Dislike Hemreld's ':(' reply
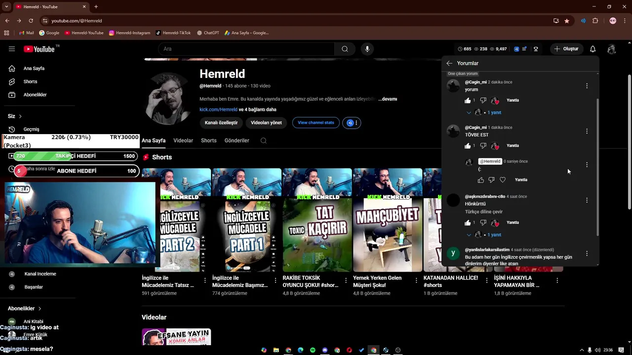 (491, 180)
